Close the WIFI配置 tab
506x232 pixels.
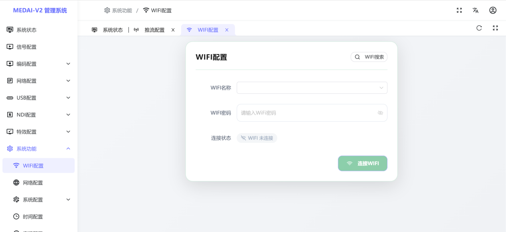click(x=227, y=30)
